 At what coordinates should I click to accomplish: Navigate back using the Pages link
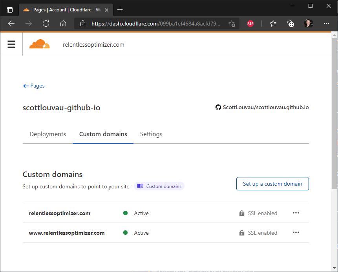(33, 86)
